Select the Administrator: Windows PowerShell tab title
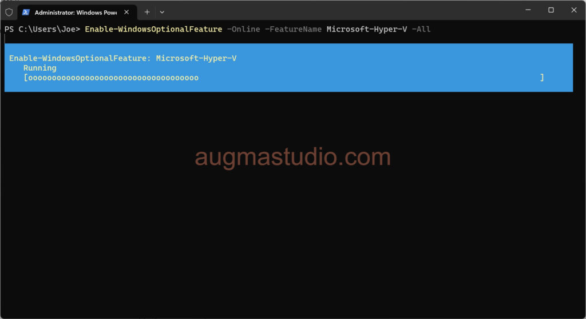586x319 pixels. tap(76, 12)
